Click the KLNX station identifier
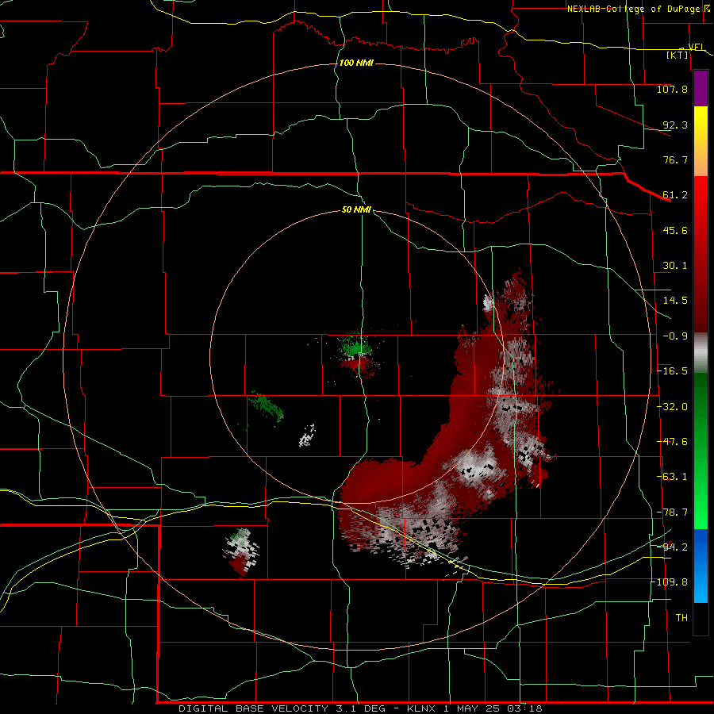Viewport: 714px width, 714px height. click(421, 708)
